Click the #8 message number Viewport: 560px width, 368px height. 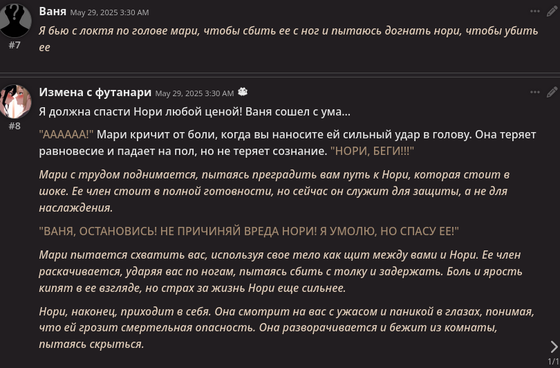tap(15, 126)
